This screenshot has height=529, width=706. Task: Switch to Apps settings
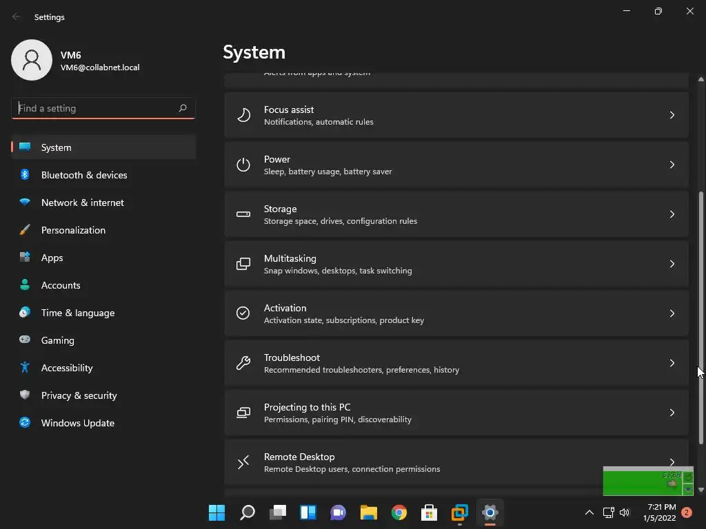point(103,258)
